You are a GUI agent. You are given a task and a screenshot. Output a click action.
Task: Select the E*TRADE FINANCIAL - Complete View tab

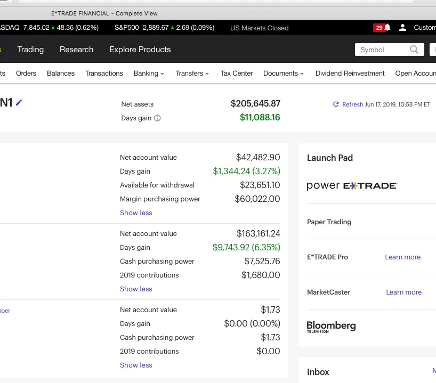(x=104, y=13)
